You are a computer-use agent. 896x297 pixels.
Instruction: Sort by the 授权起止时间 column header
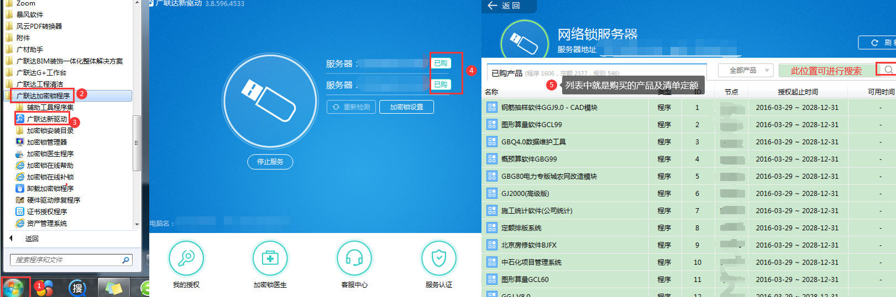point(798,92)
